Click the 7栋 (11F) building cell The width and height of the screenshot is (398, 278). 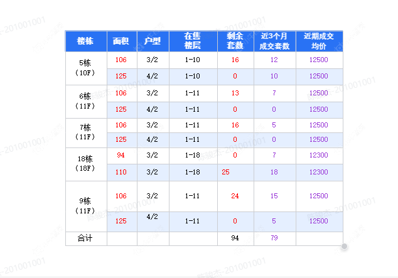pos(86,132)
